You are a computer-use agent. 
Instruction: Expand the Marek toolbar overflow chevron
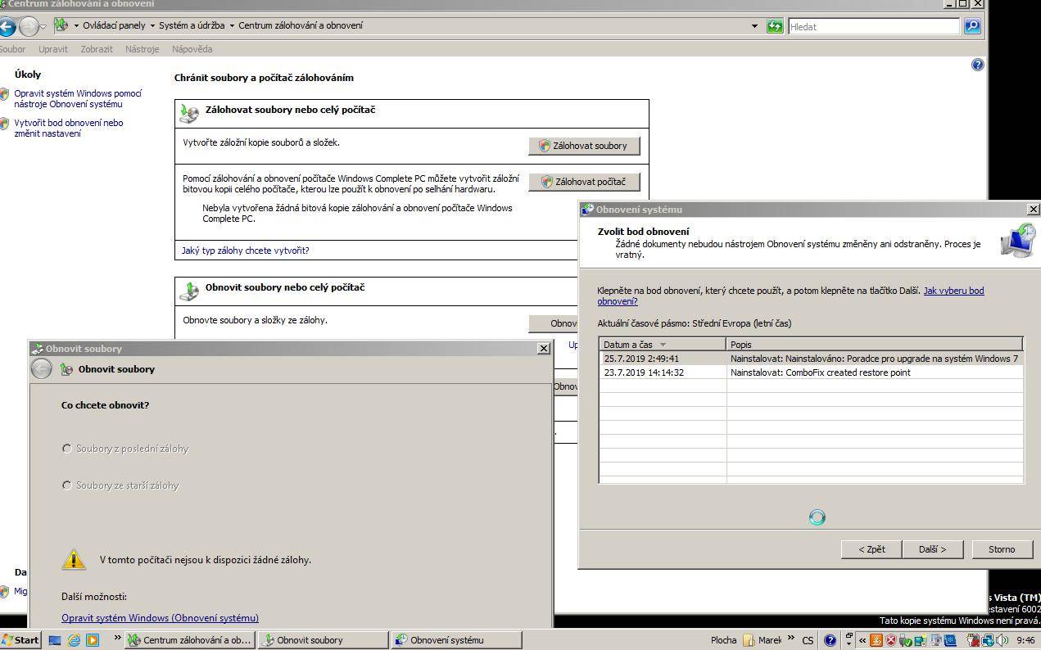click(791, 638)
